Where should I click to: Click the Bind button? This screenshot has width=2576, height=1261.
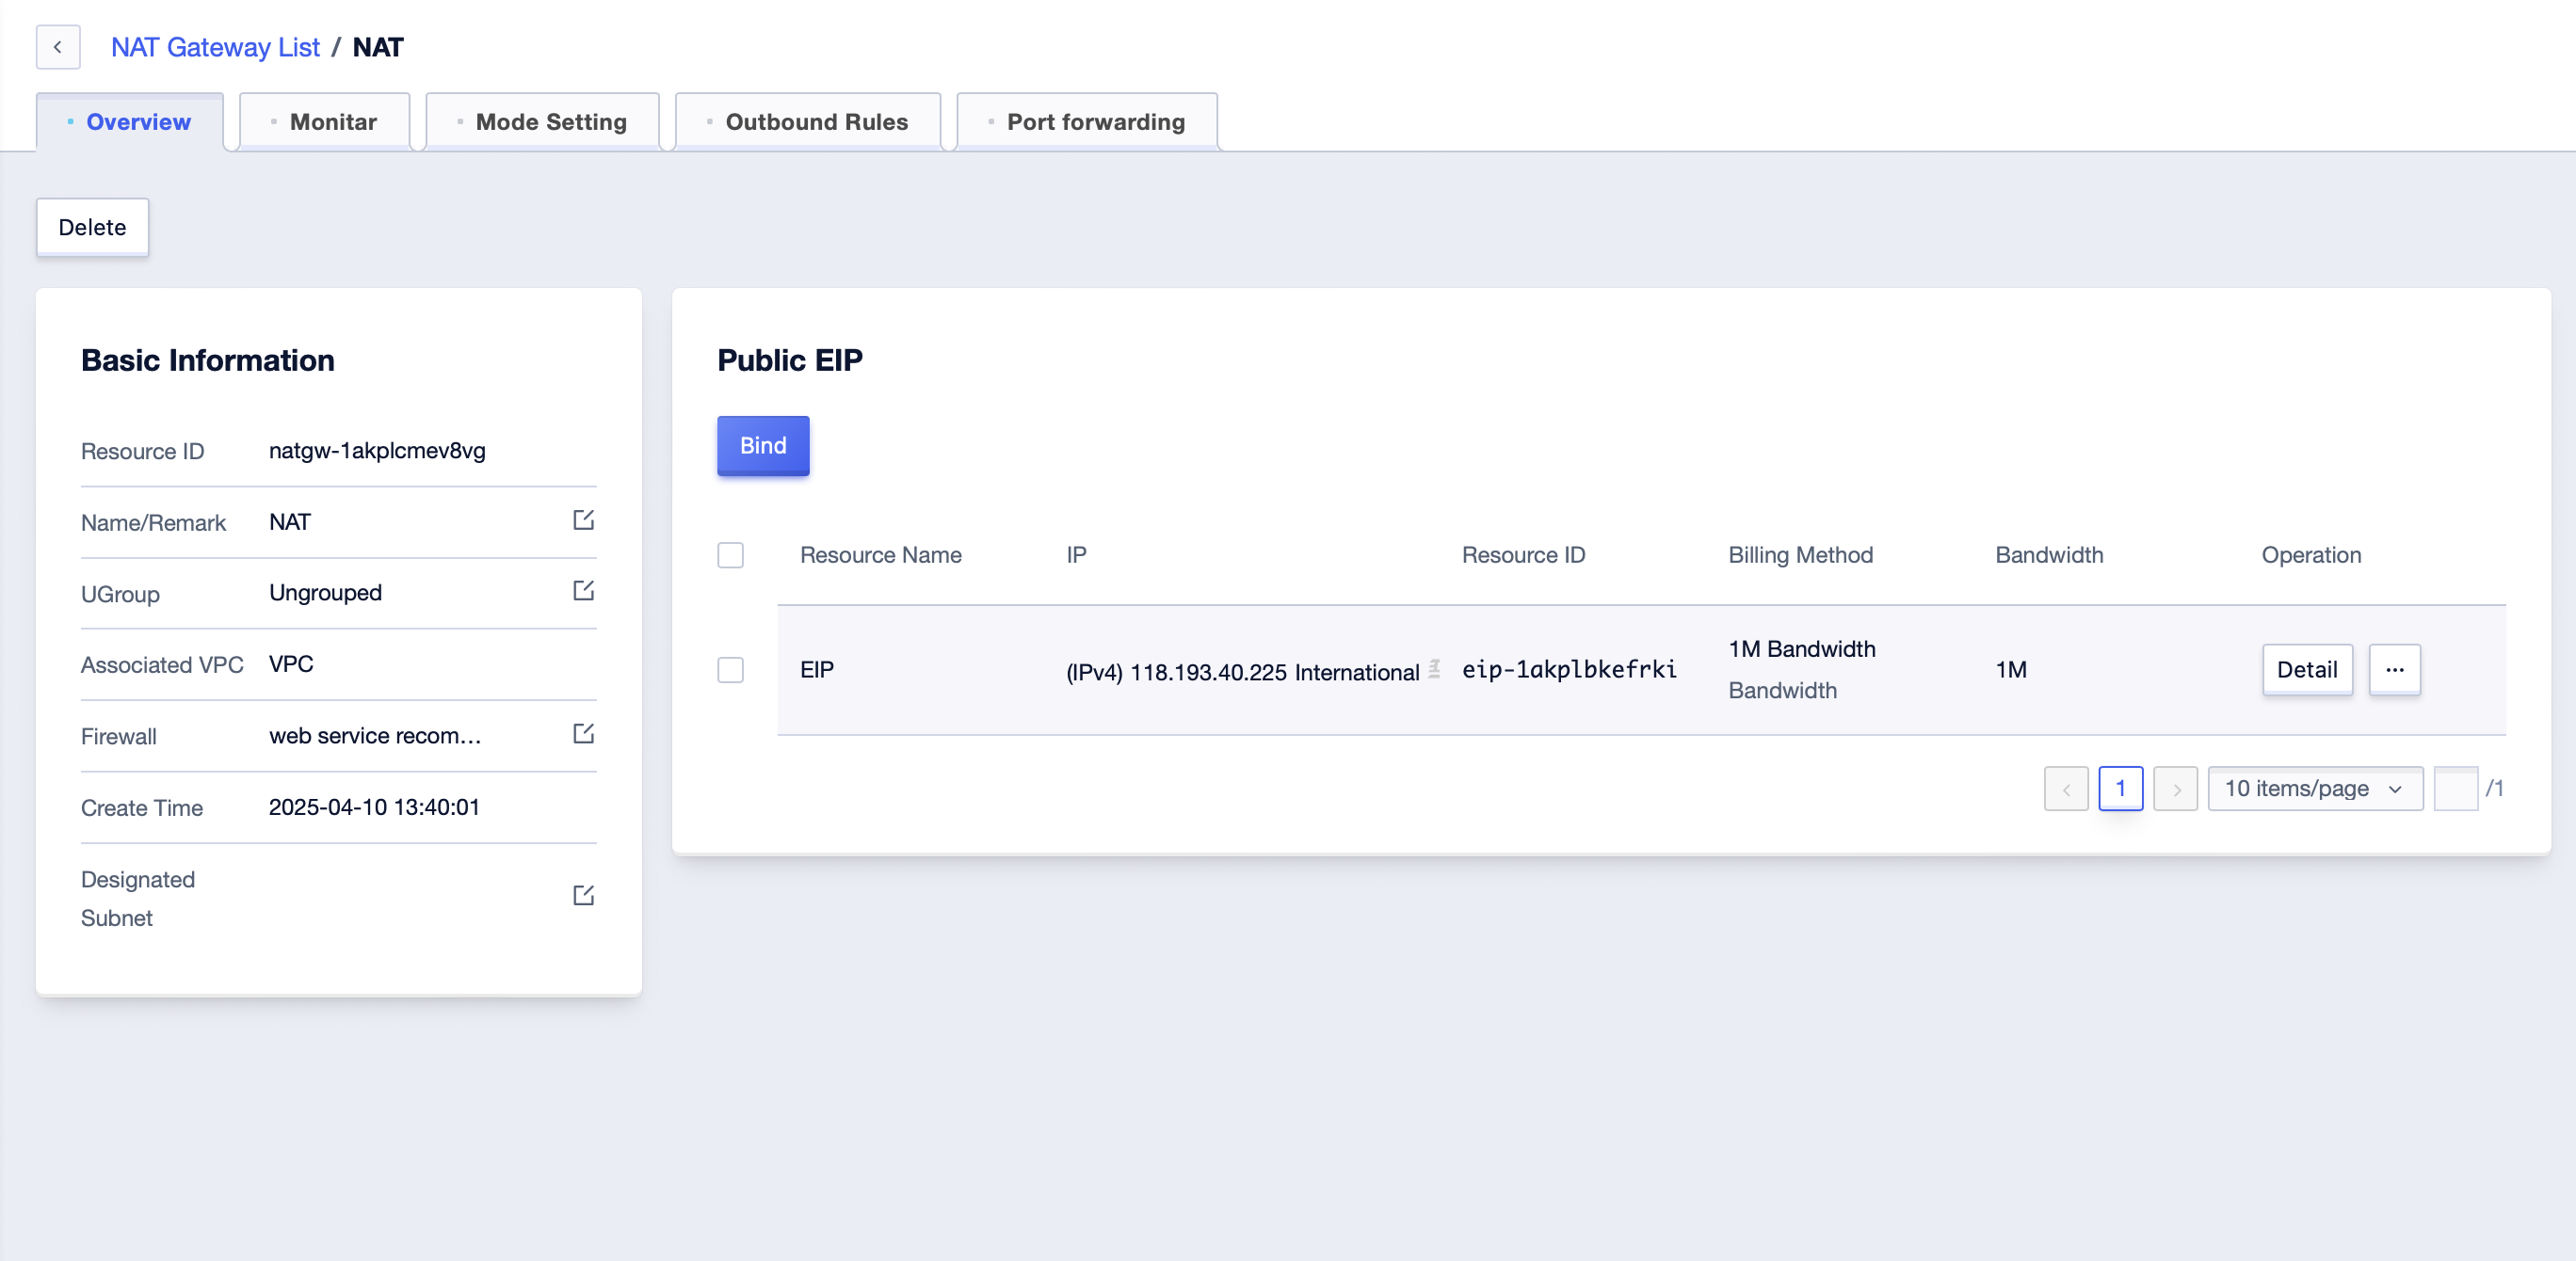(x=763, y=446)
